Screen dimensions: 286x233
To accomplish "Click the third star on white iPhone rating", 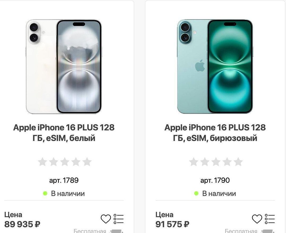I will (65, 162).
